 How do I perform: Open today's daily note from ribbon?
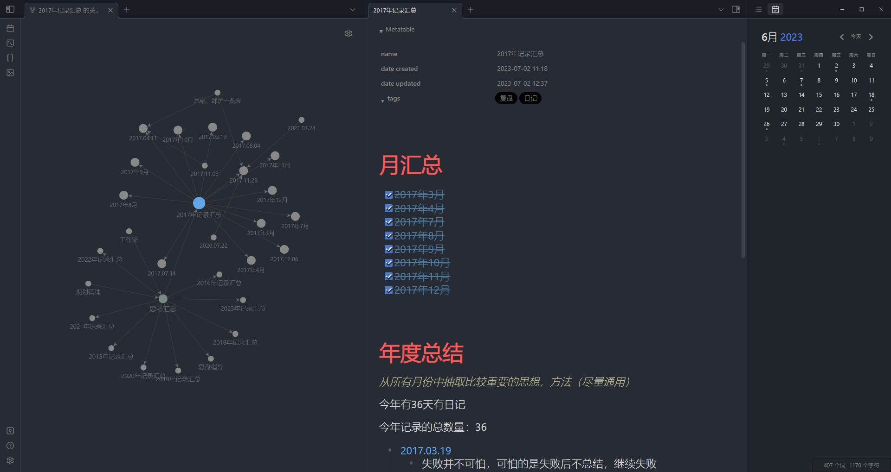click(10, 28)
